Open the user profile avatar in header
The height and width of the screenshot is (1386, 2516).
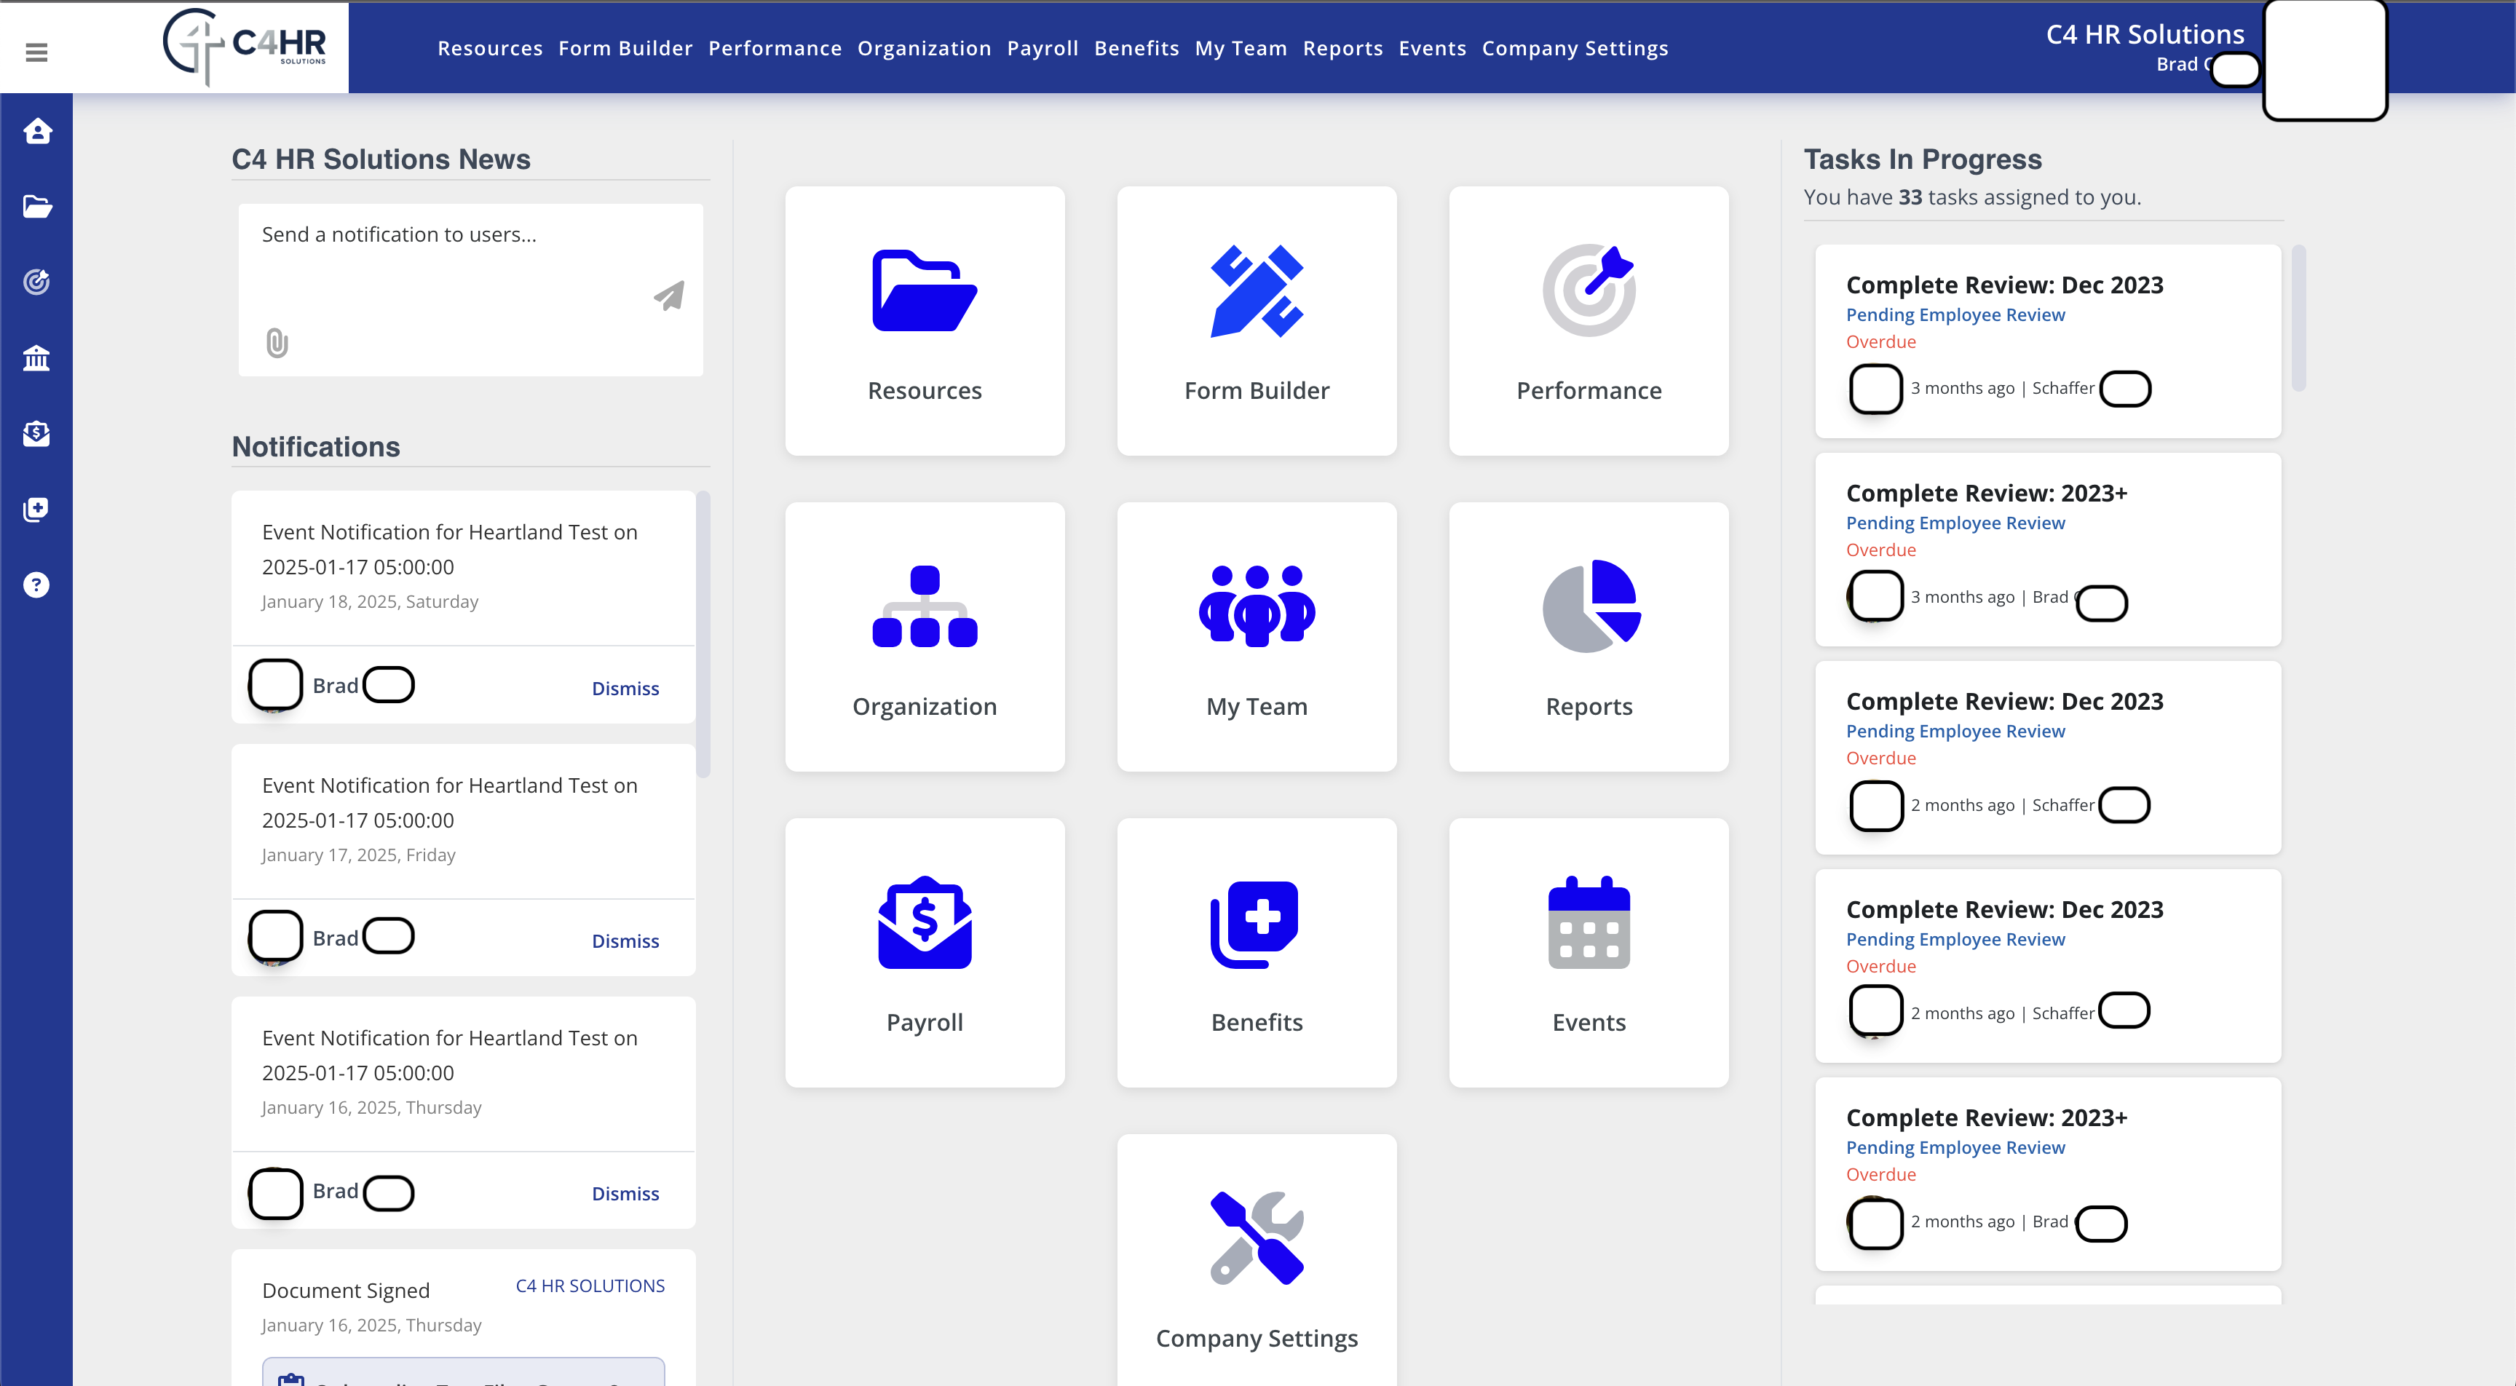point(2325,59)
